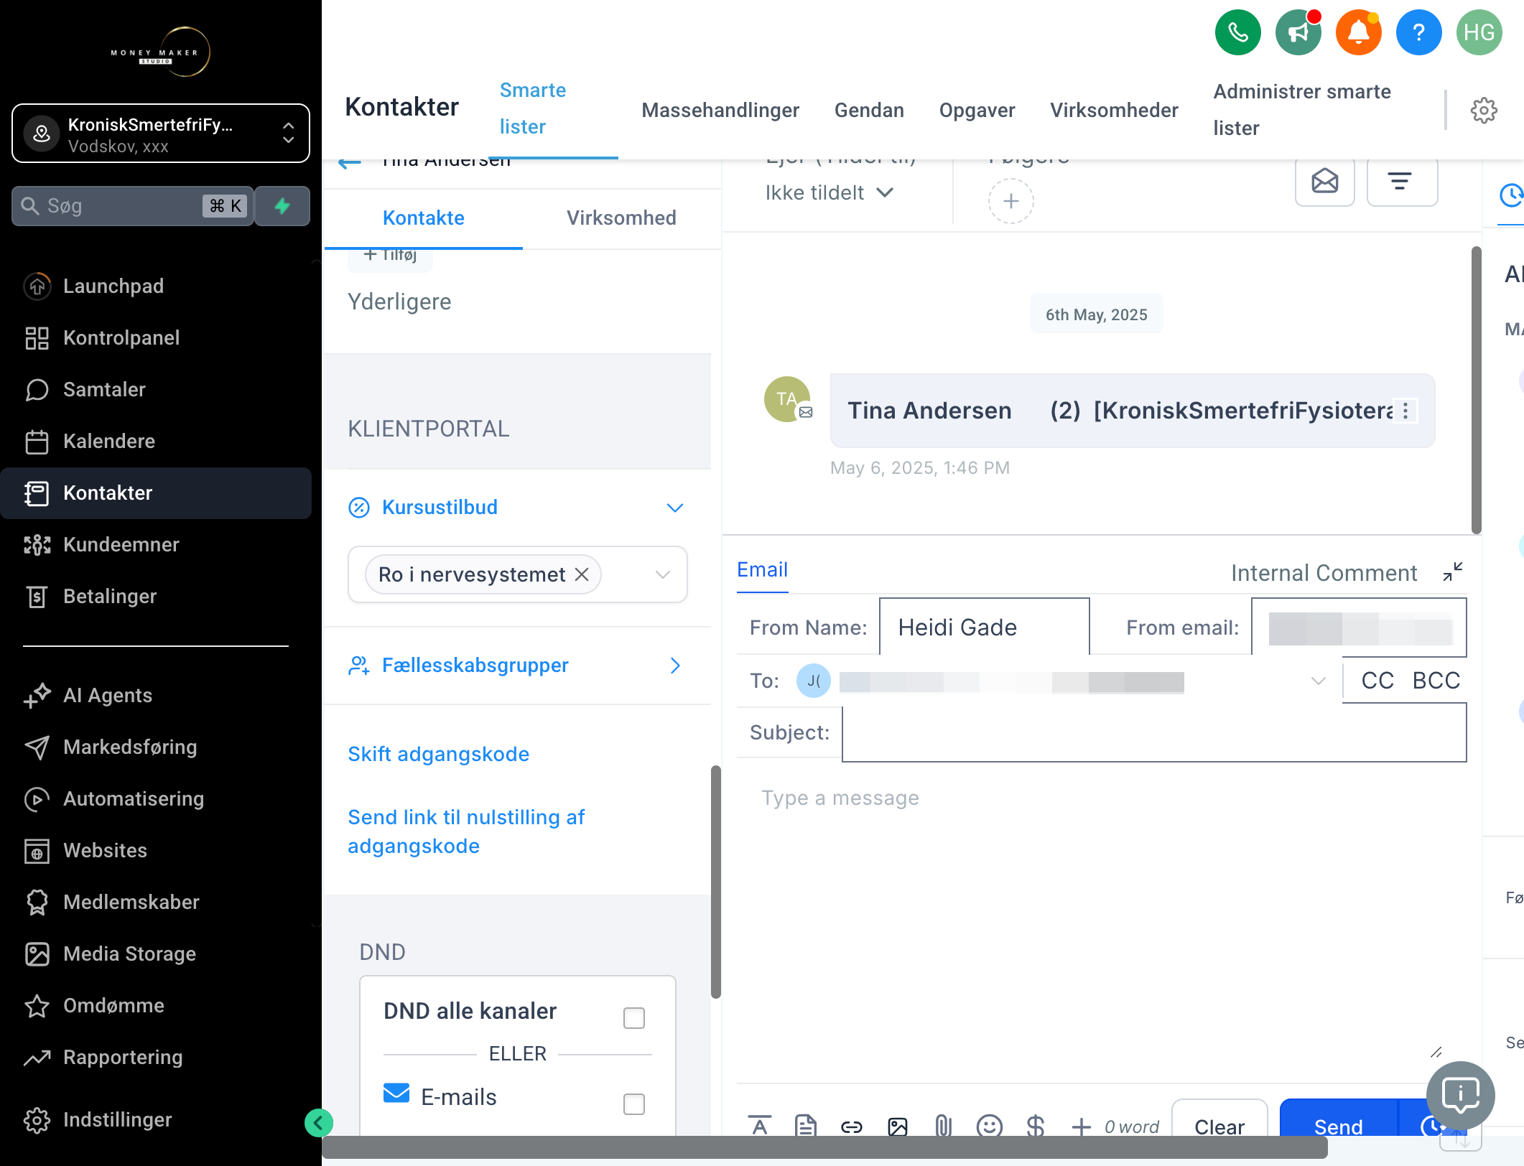Screen dimensions: 1524x1166
Task: Collapse the sidebar with the green arrow
Action: click(x=318, y=1122)
